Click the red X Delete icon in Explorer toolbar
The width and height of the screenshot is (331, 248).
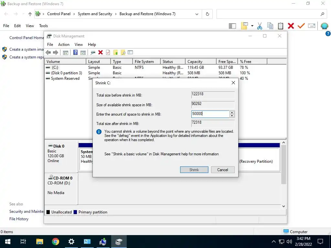291,26
